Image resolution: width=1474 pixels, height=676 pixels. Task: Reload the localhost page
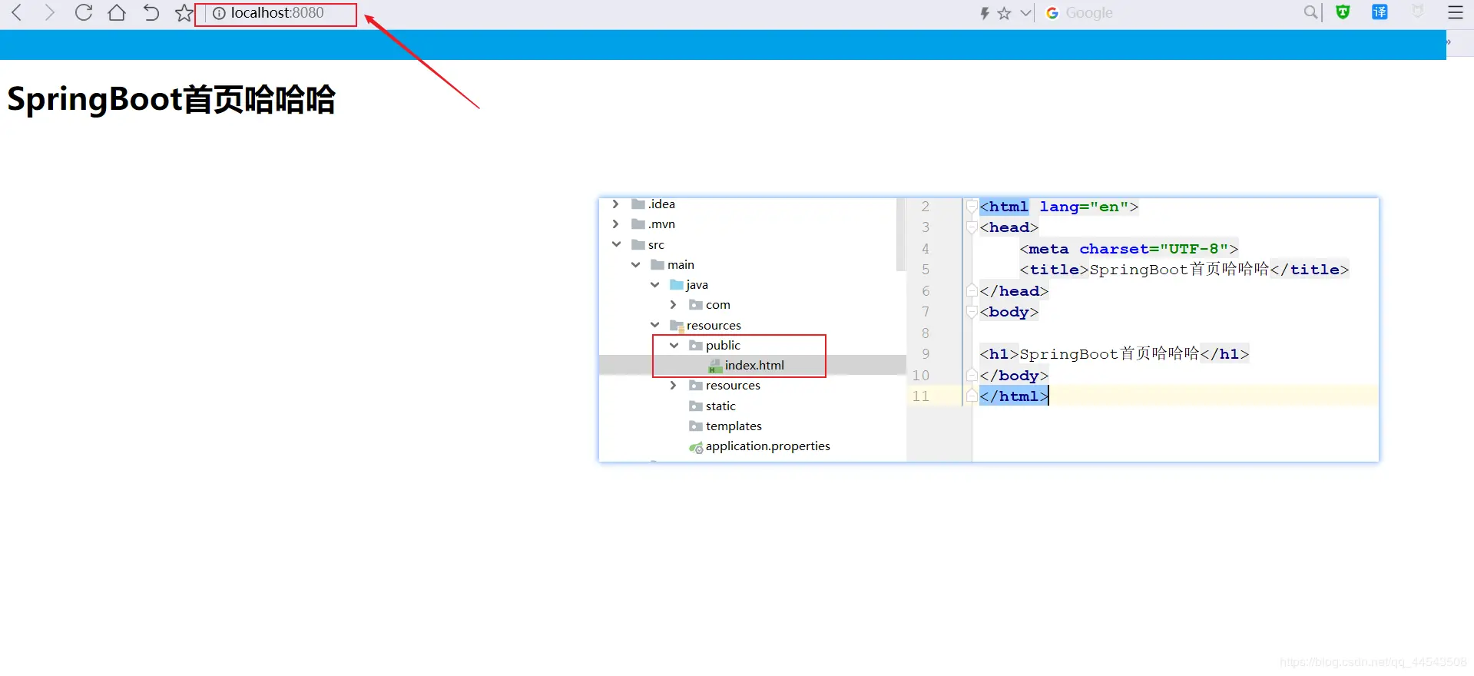[x=83, y=12]
